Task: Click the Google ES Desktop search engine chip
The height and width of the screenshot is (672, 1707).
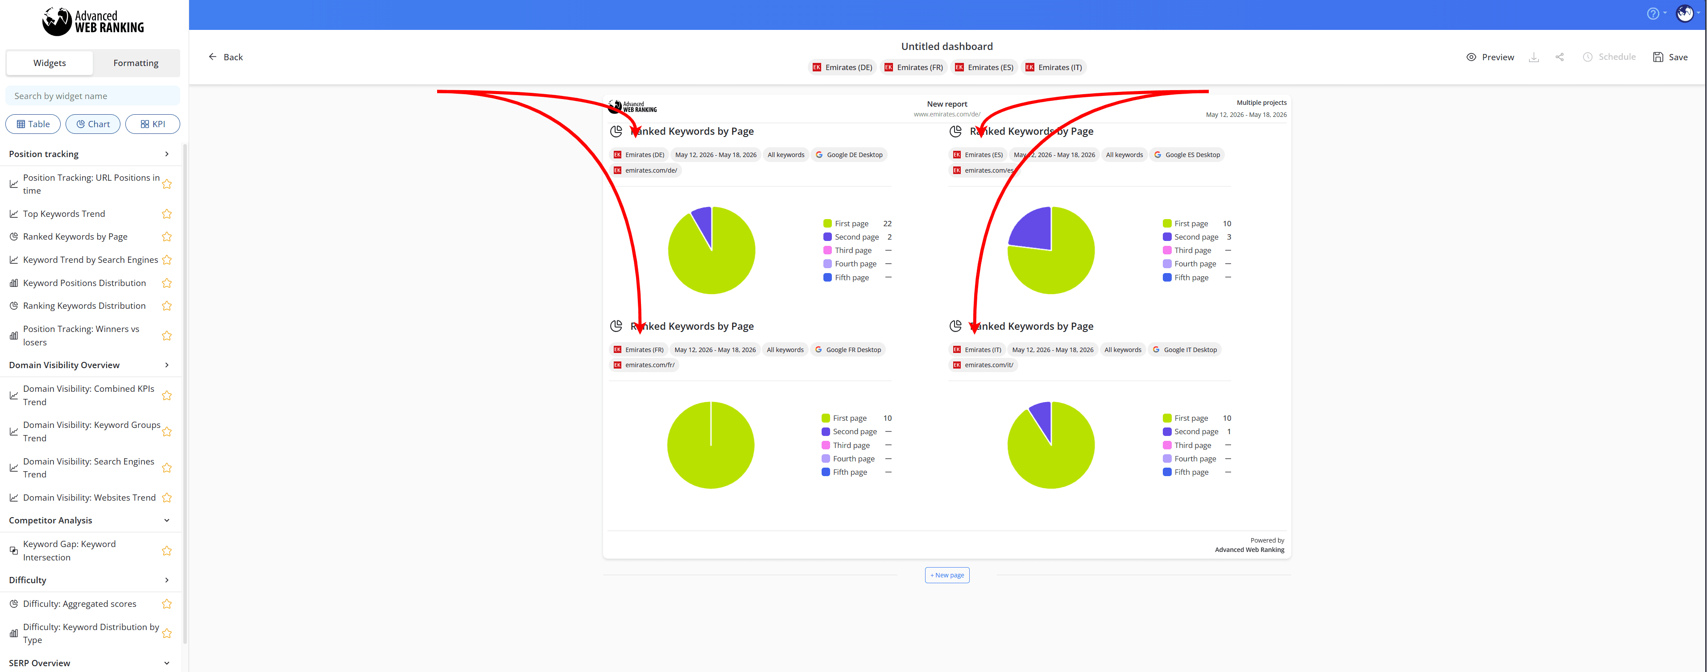Action: [1187, 154]
